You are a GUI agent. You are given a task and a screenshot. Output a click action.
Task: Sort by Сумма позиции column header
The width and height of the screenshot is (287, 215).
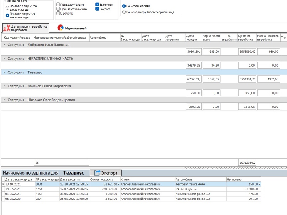pyautogui.click(x=193, y=38)
